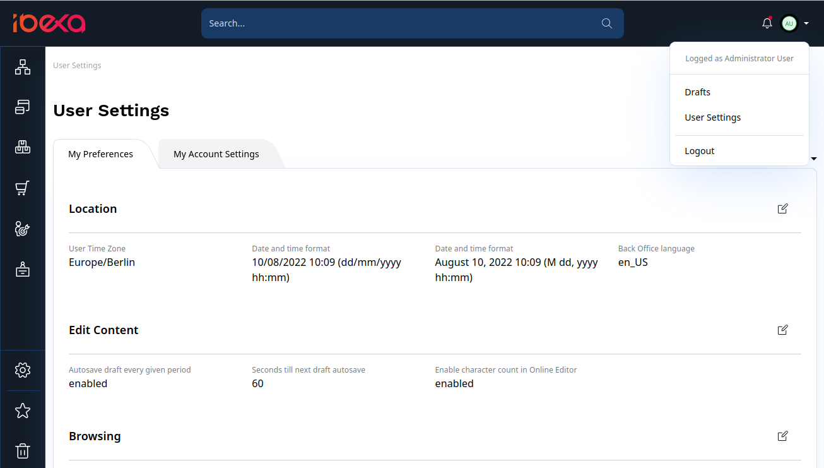Viewport: 824px width, 468px height.
Task: Click the User Settings breadcrumb
Action: click(x=77, y=66)
